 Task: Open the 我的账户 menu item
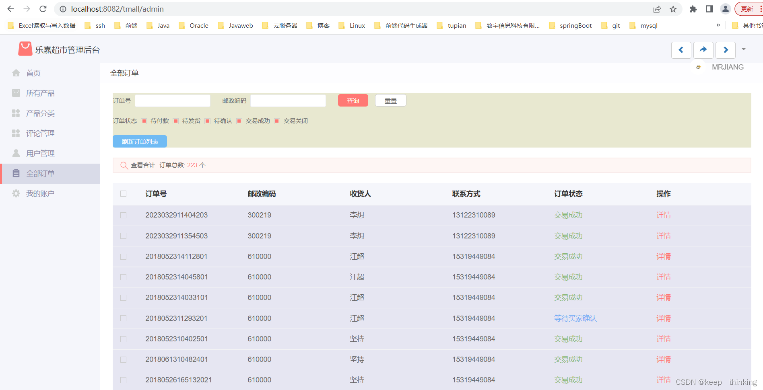click(x=40, y=193)
